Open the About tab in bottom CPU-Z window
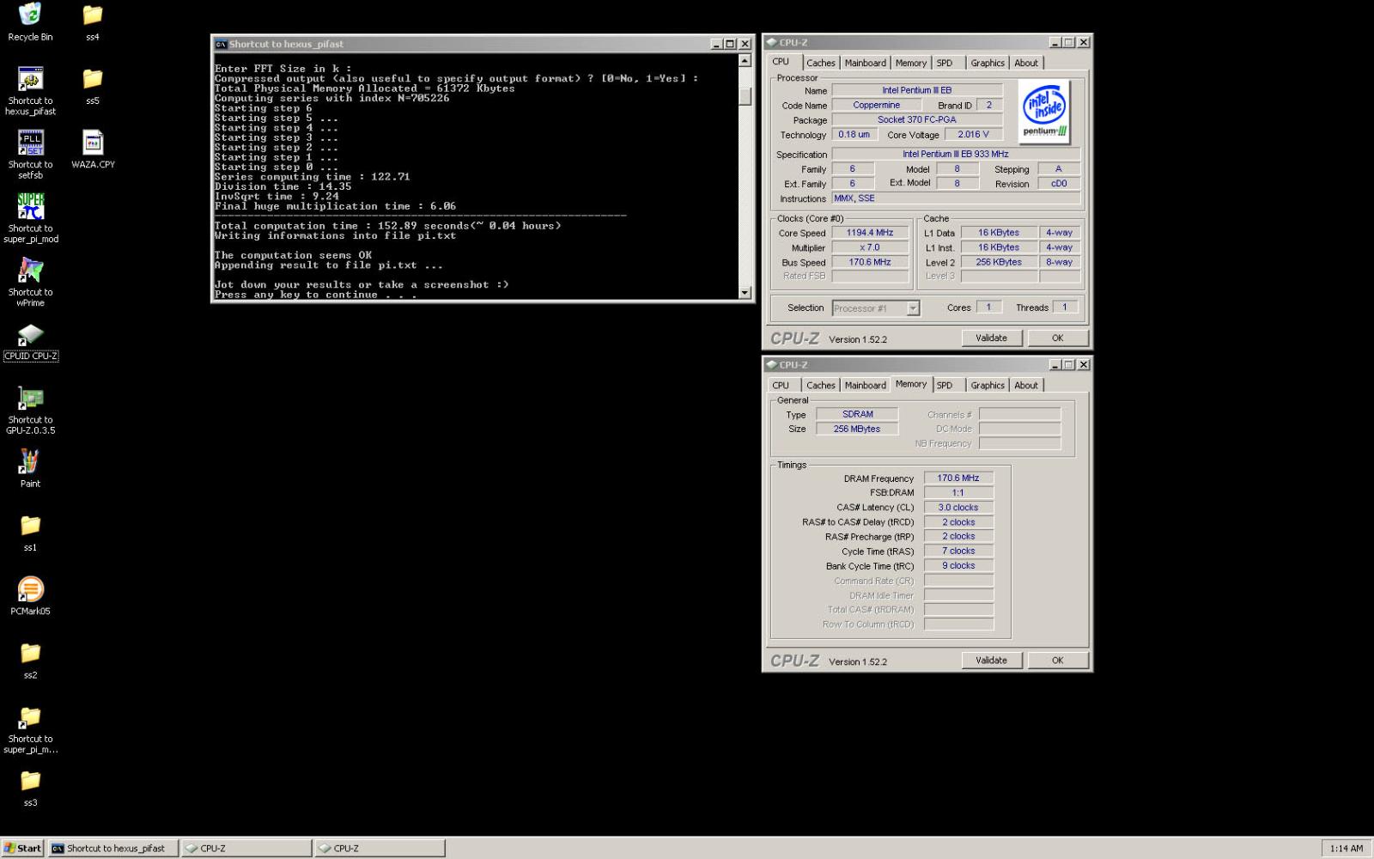 [x=1026, y=386]
